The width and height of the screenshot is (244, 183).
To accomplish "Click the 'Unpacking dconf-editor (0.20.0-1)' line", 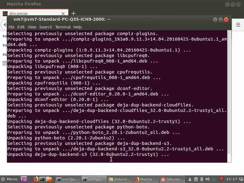I will click(58, 99).
